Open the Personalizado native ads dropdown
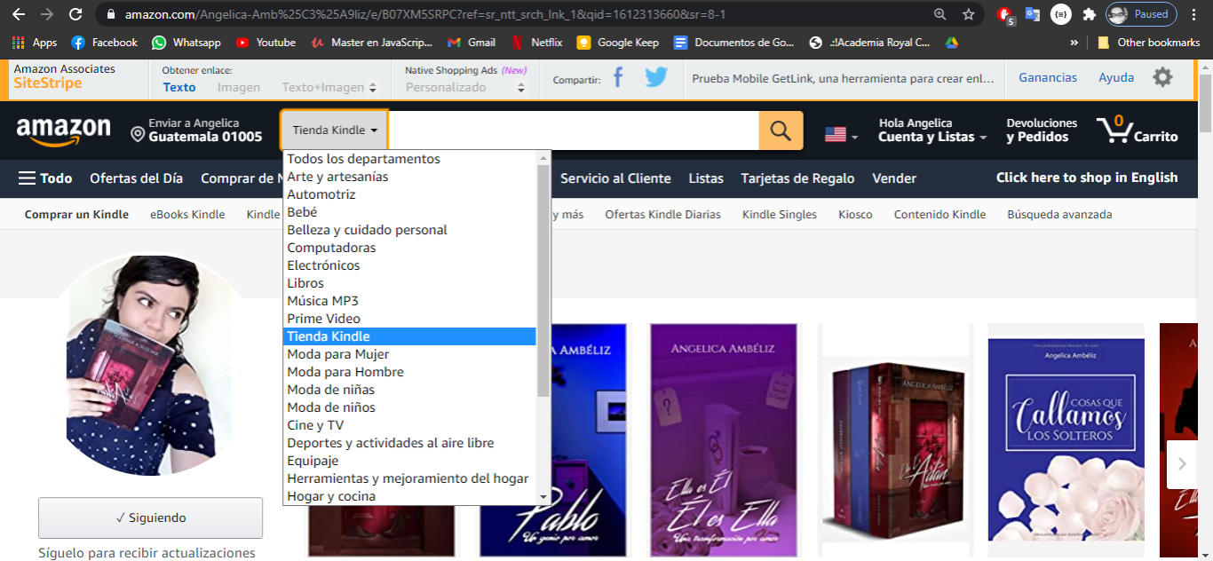 tap(466, 87)
